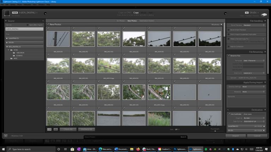Switch to the Destination Folders tab
Image resolution: width=271 pixels, height=152 pixels.
pos(146,21)
